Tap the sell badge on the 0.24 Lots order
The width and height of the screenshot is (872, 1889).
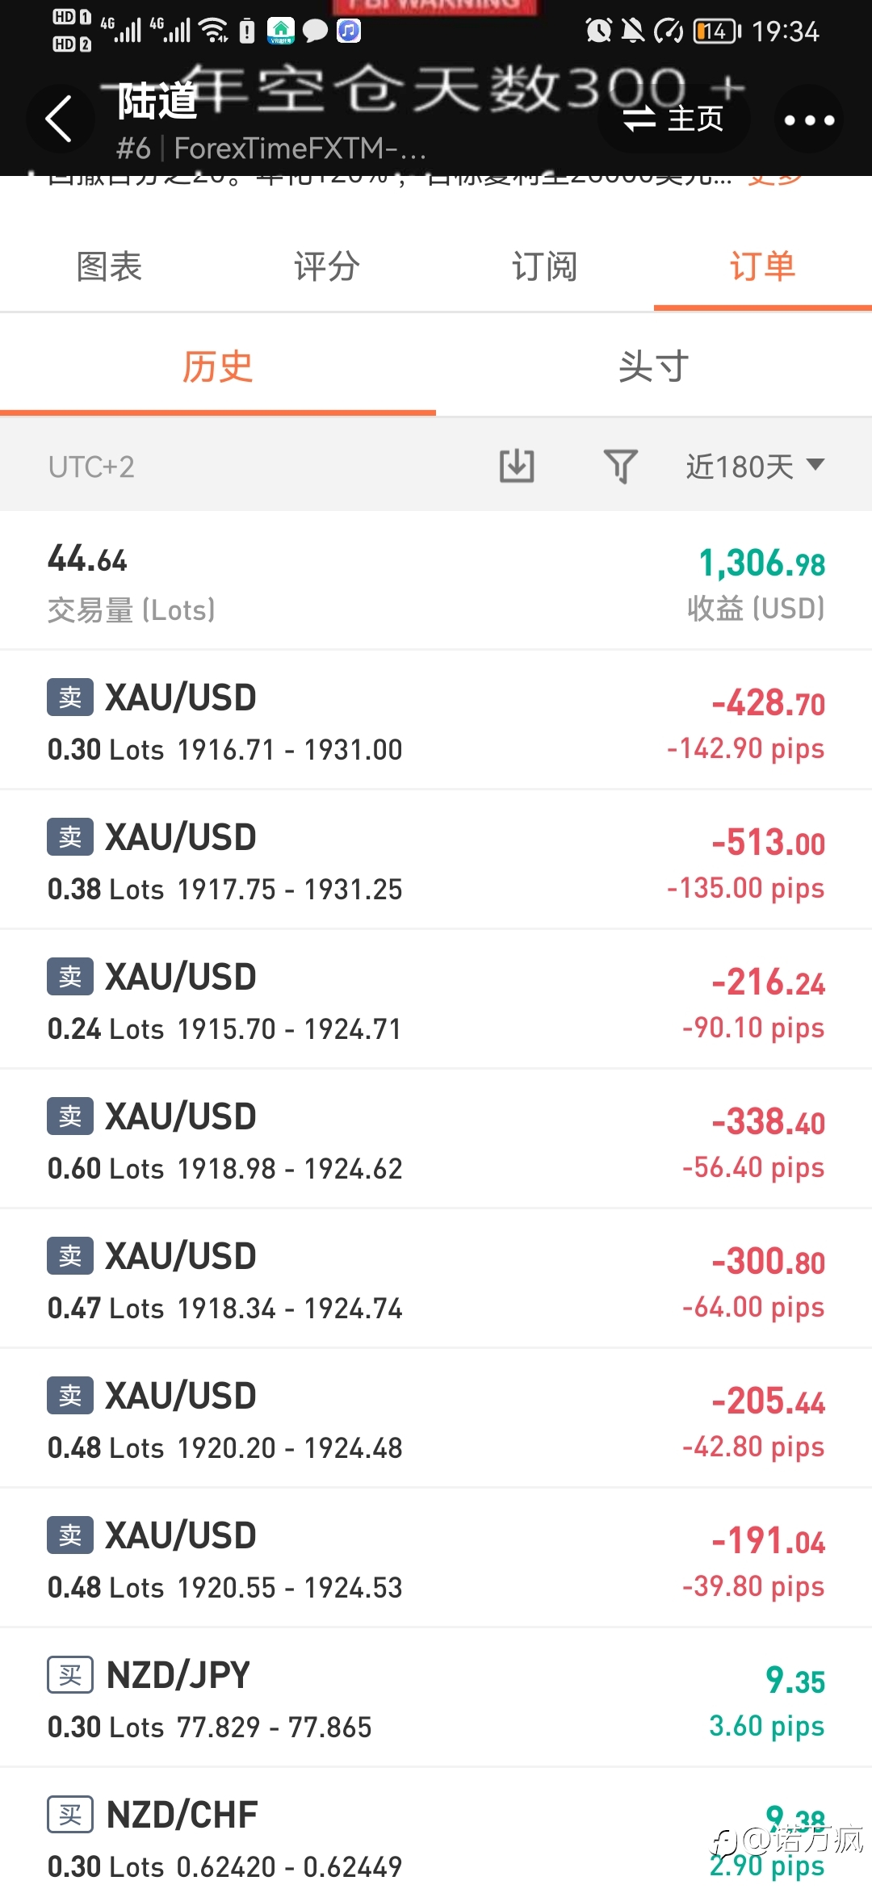pos(70,977)
